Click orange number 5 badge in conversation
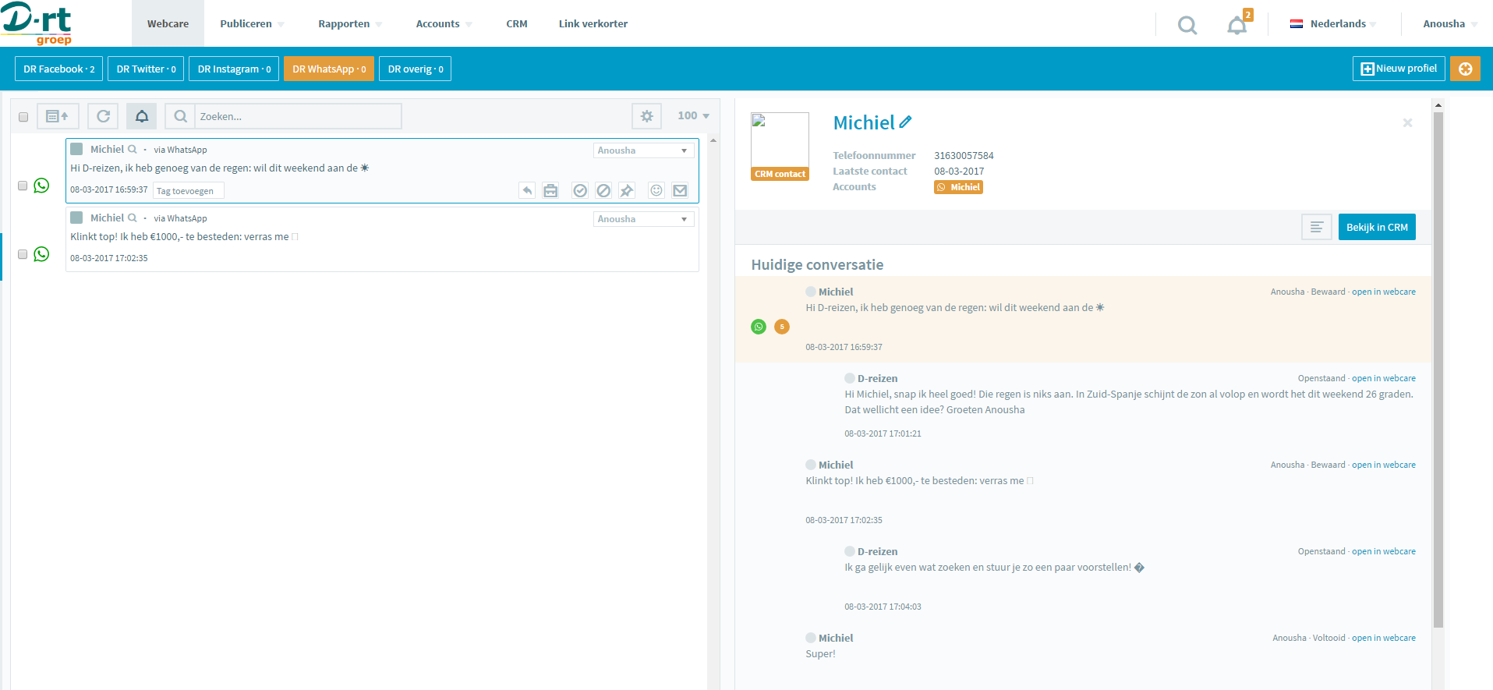This screenshot has height=690, width=1493. tap(782, 327)
